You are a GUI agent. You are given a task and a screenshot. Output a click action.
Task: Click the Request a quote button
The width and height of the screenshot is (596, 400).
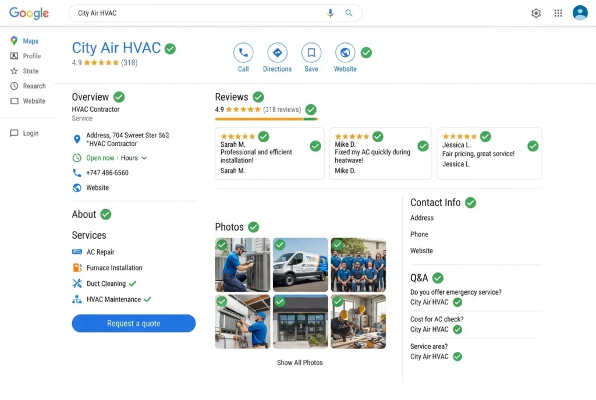pos(134,323)
